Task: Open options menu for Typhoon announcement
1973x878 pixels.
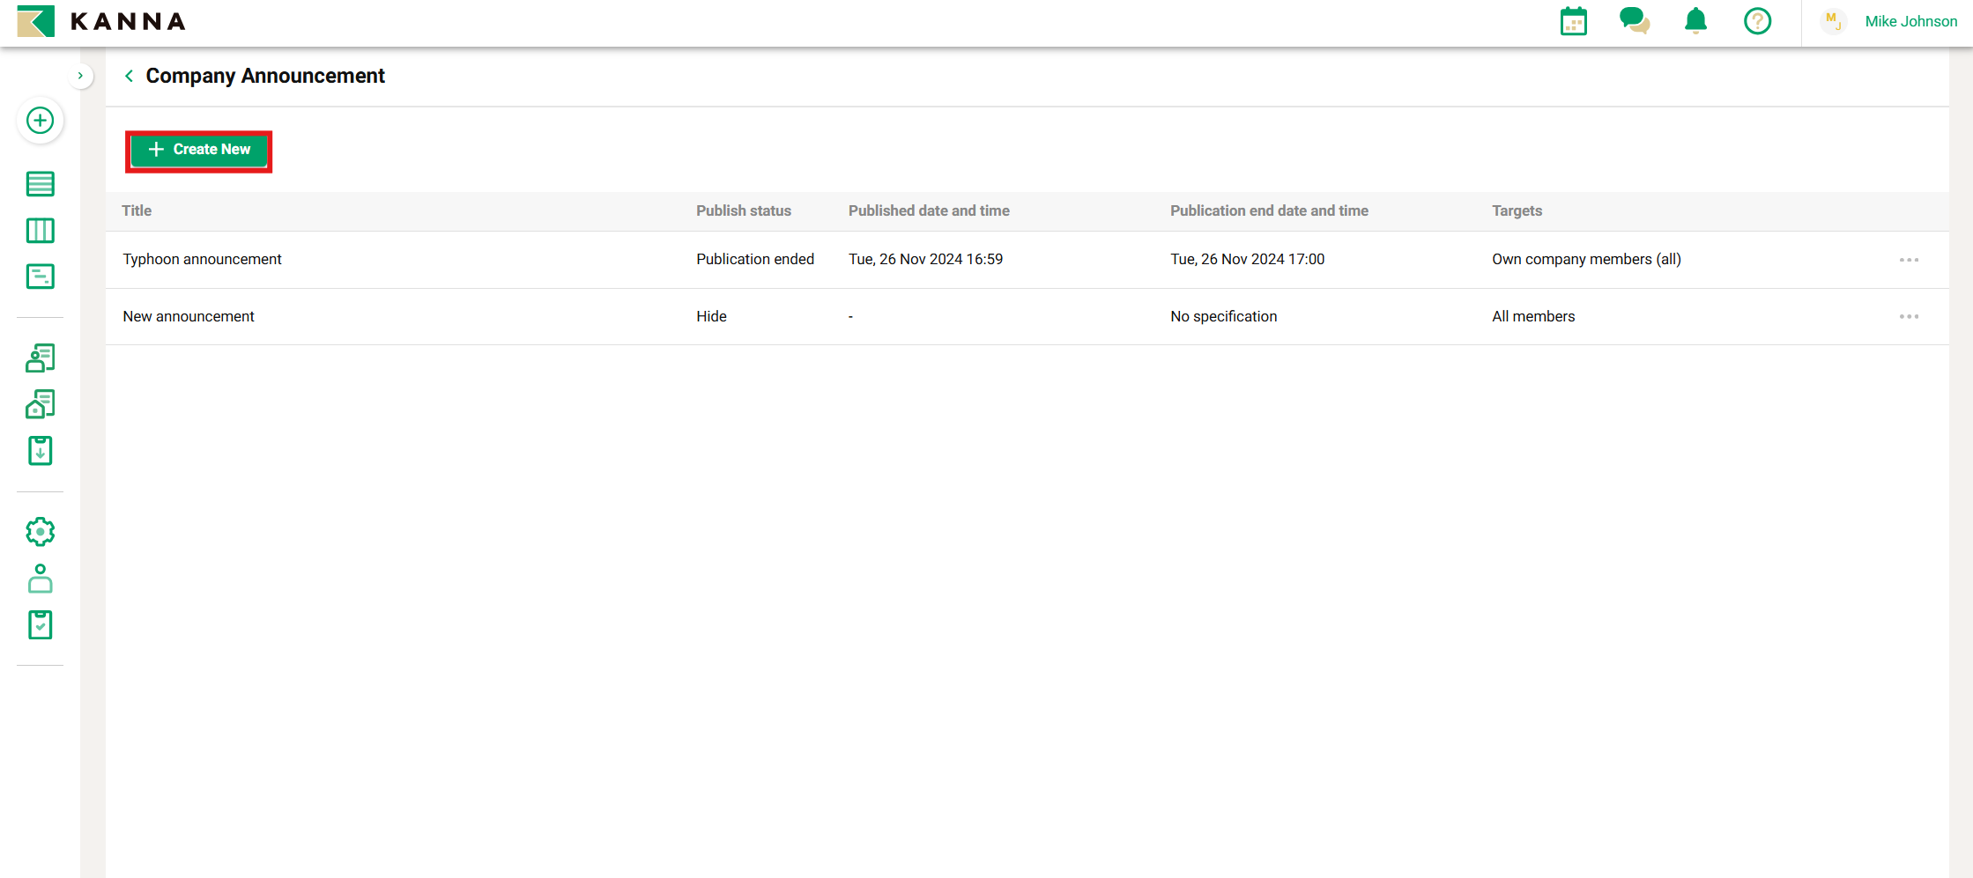Action: [1909, 260]
